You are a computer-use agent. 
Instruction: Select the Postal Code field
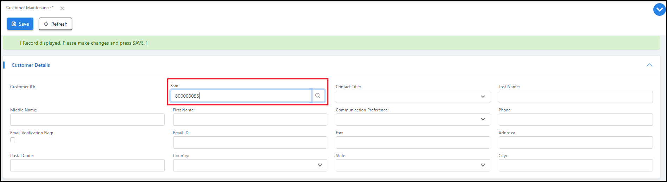87,165
